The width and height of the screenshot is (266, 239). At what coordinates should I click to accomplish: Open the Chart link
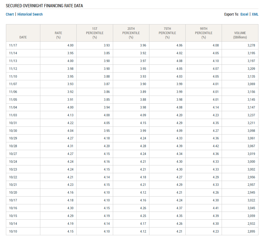click(x=10, y=14)
